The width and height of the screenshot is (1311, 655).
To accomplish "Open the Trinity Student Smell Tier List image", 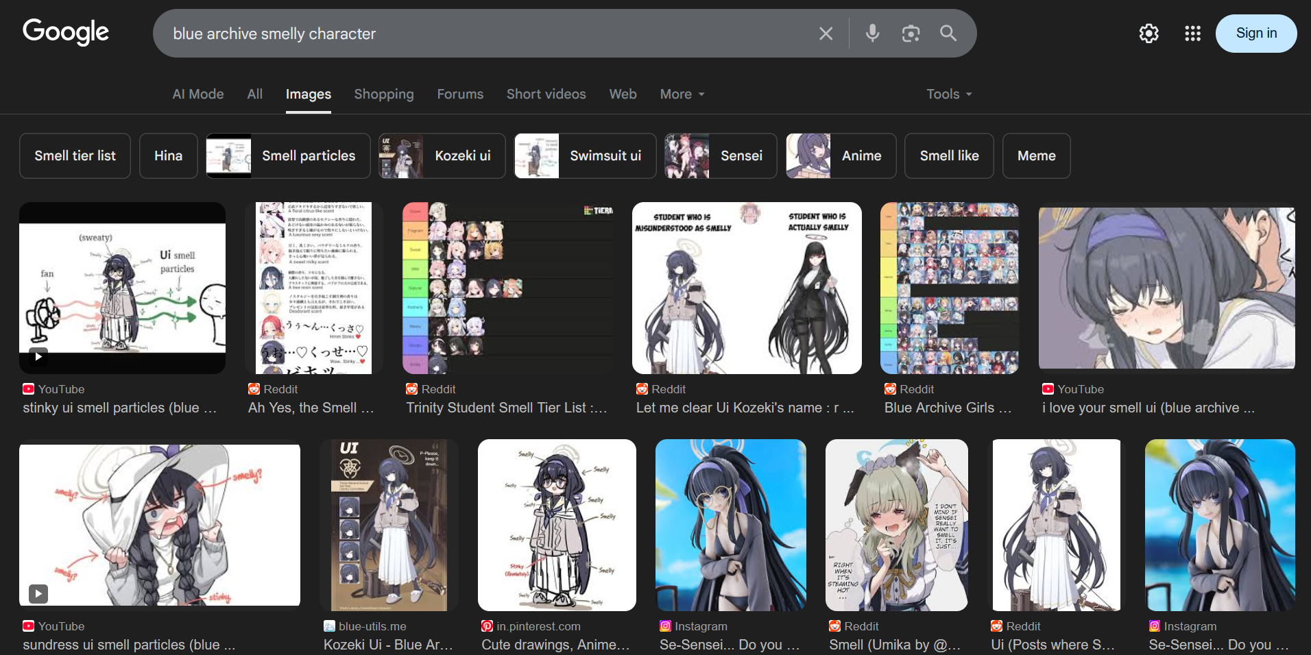I will 508,288.
